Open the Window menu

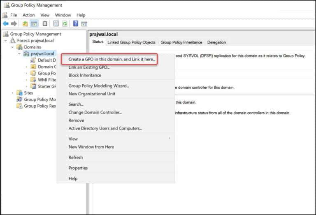[x=63, y=15]
